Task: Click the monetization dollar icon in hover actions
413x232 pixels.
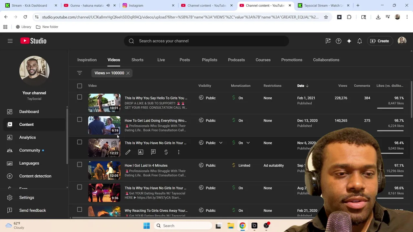Action: (166, 152)
